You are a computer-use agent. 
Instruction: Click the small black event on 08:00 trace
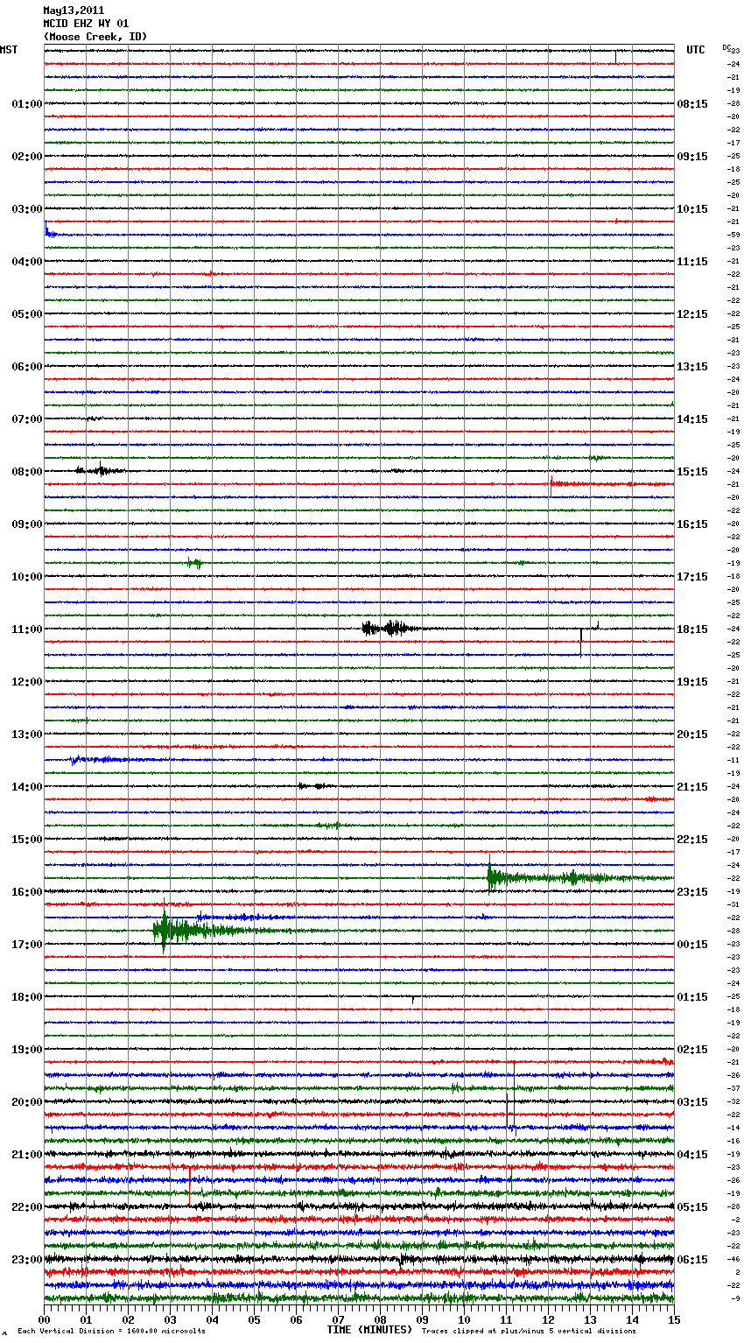99,470
